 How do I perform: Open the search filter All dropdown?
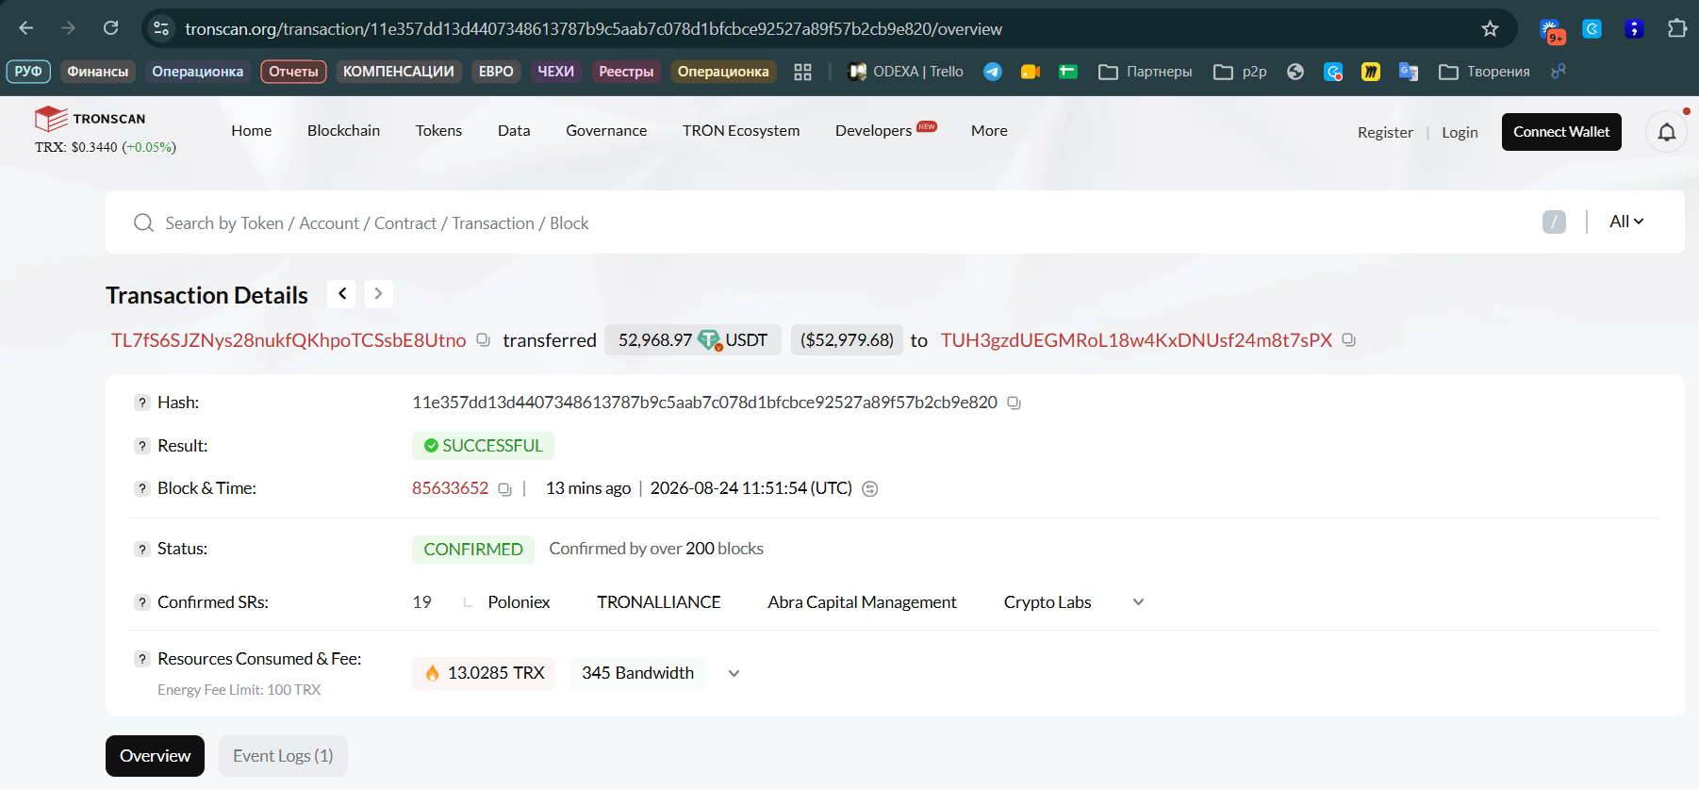(x=1626, y=222)
